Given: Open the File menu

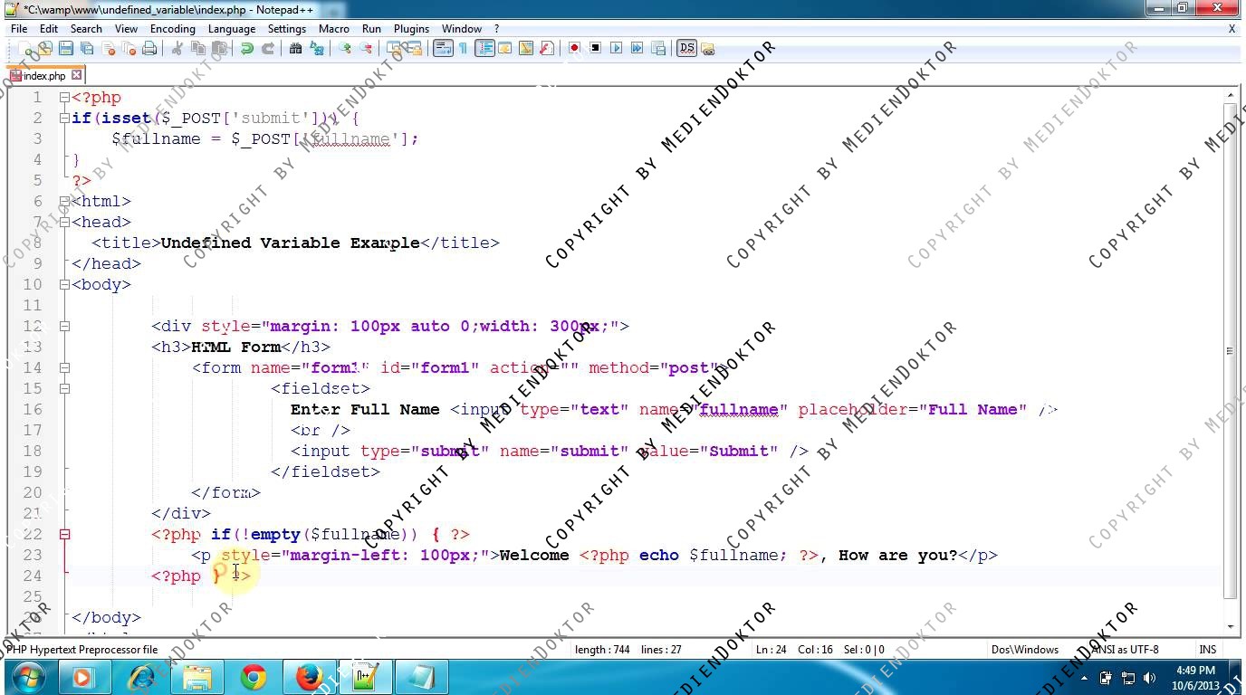Looking at the screenshot, I should tap(19, 28).
